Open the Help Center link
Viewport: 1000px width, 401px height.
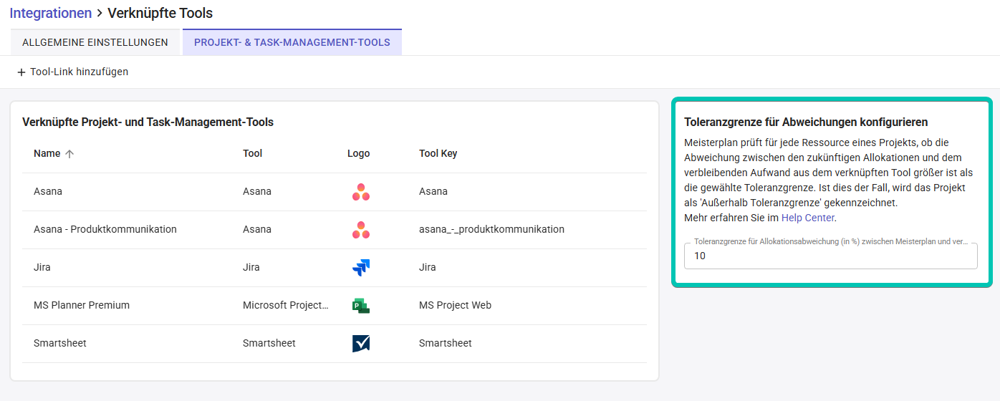[807, 218]
